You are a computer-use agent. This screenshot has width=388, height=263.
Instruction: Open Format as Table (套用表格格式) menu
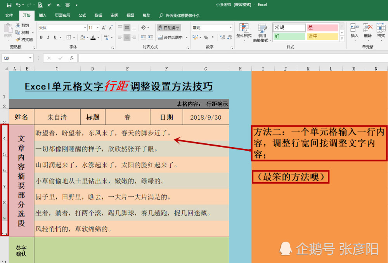point(262,33)
